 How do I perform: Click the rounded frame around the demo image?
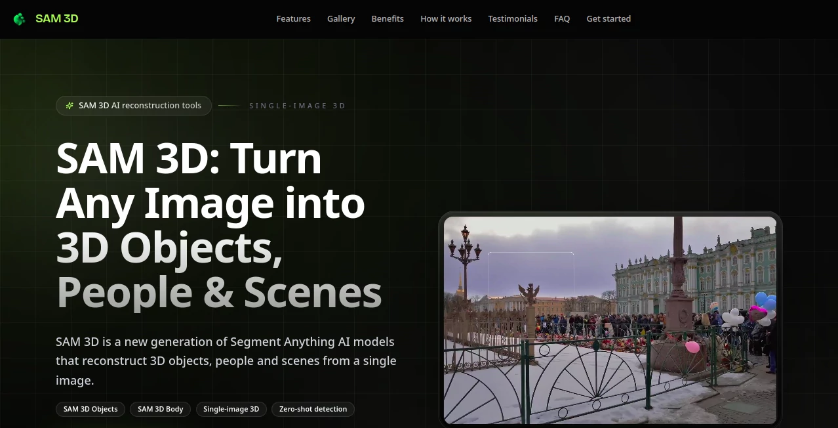[x=610, y=216]
